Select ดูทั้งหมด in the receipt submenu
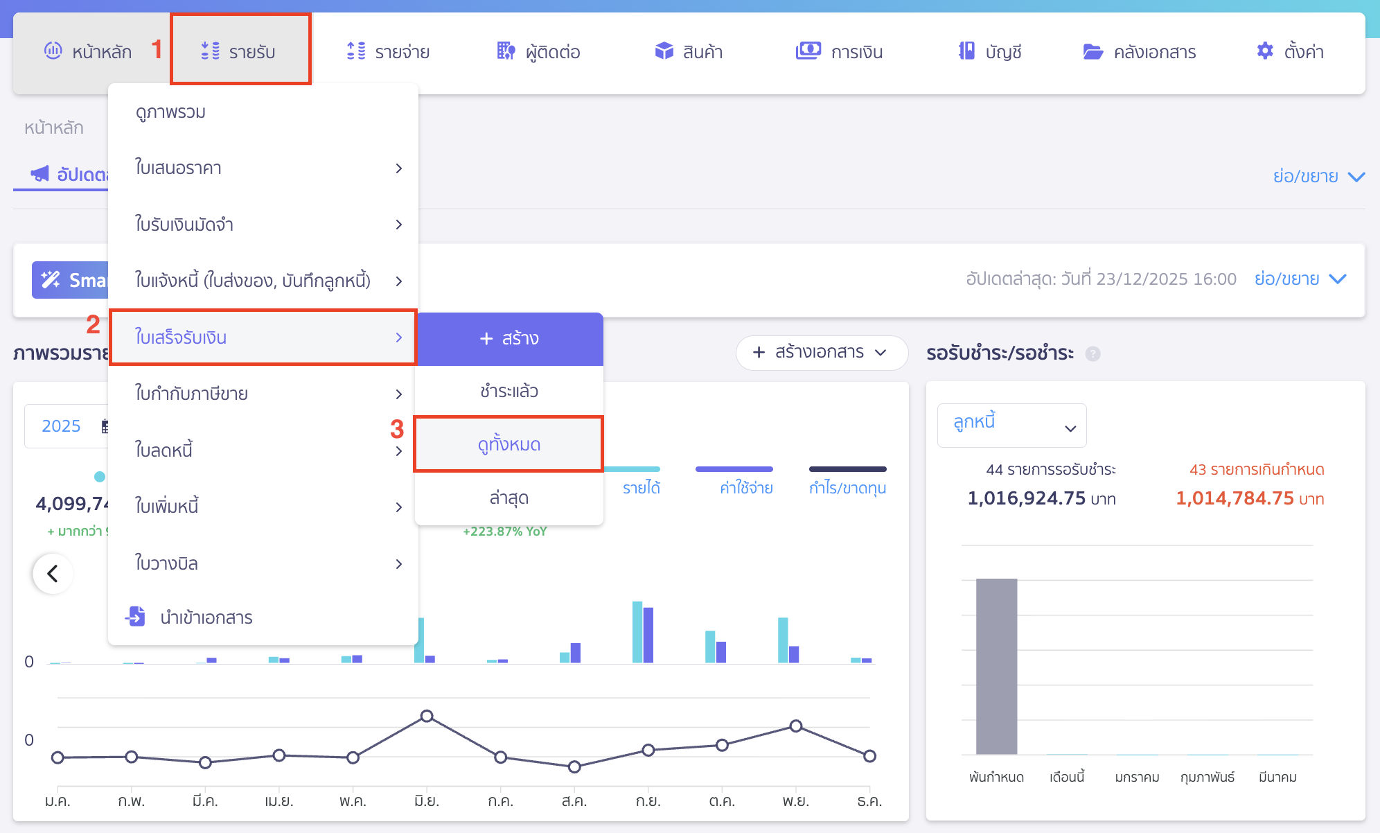This screenshot has width=1380, height=833. click(x=508, y=444)
